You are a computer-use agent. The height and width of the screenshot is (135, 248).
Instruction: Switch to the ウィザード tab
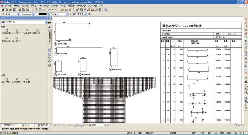(x=43, y=125)
